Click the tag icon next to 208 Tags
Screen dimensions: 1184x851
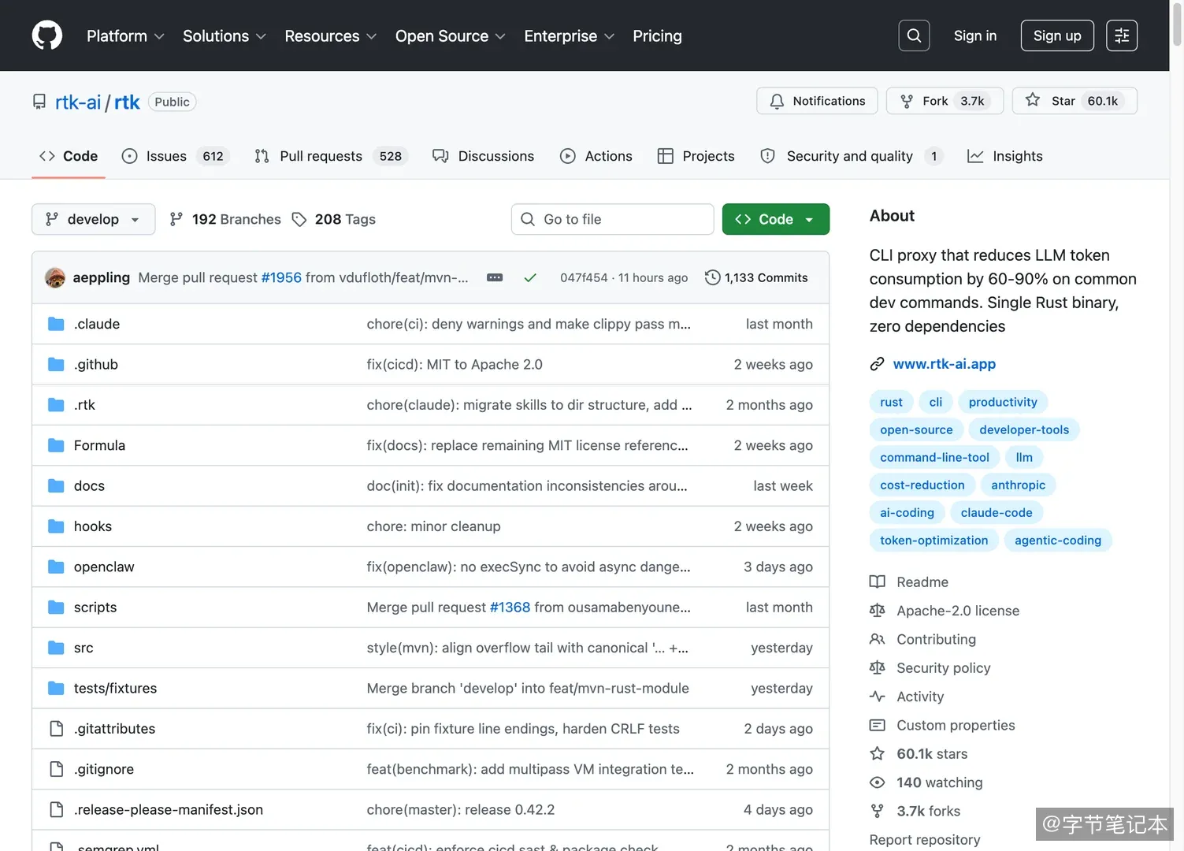pos(299,219)
